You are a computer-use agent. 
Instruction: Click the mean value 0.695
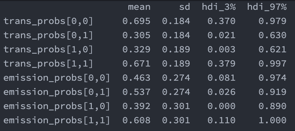click(x=136, y=21)
